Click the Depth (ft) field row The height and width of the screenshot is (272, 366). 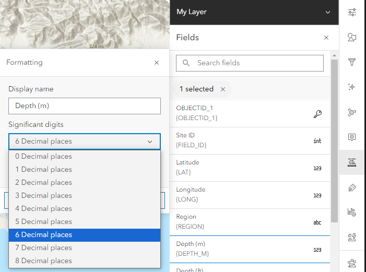[250, 268]
